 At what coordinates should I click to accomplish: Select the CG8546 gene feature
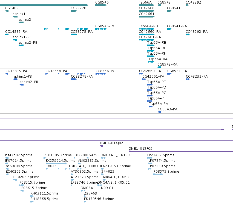click(101, 5)
